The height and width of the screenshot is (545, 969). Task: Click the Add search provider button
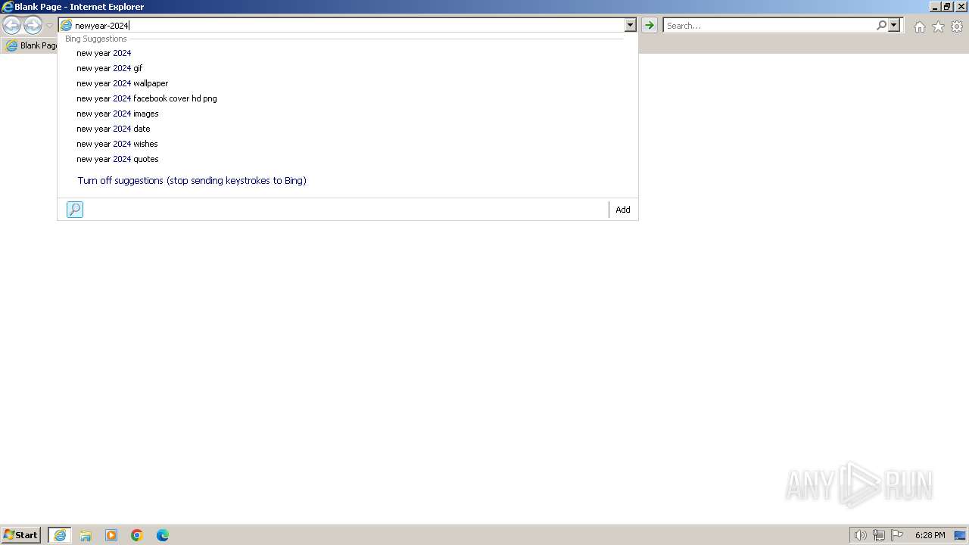[623, 210]
